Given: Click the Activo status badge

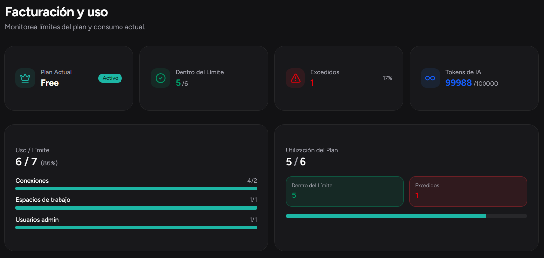Looking at the screenshot, I should pyautogui.click(x=110, y=78).
